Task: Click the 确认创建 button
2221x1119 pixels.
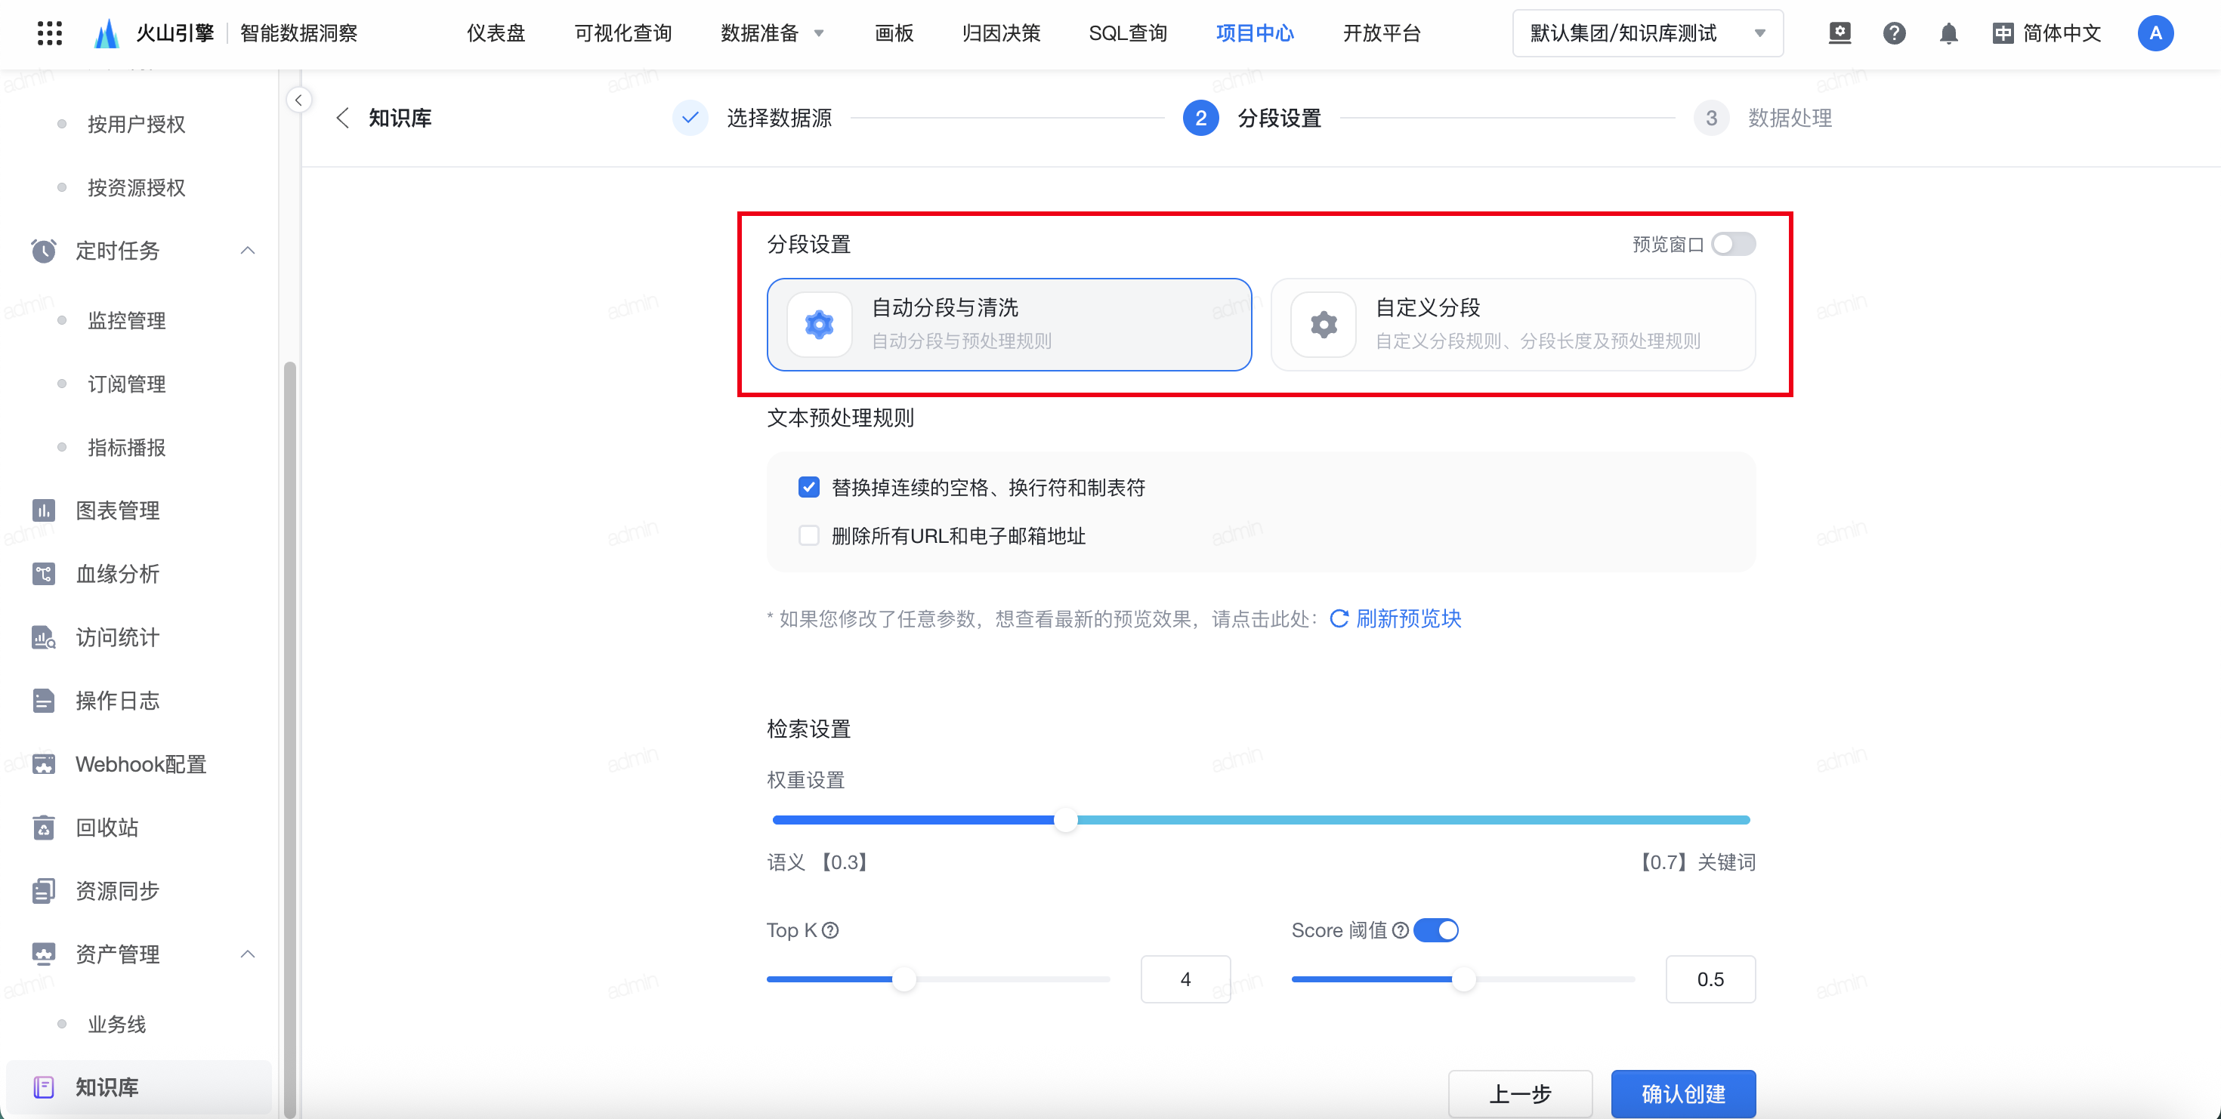Action: click(1682, 1093)
